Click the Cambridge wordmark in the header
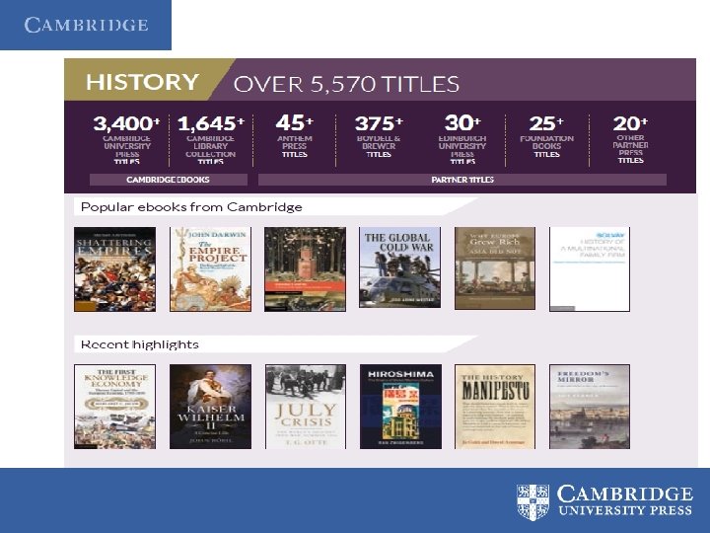 [x=86, y=25]
